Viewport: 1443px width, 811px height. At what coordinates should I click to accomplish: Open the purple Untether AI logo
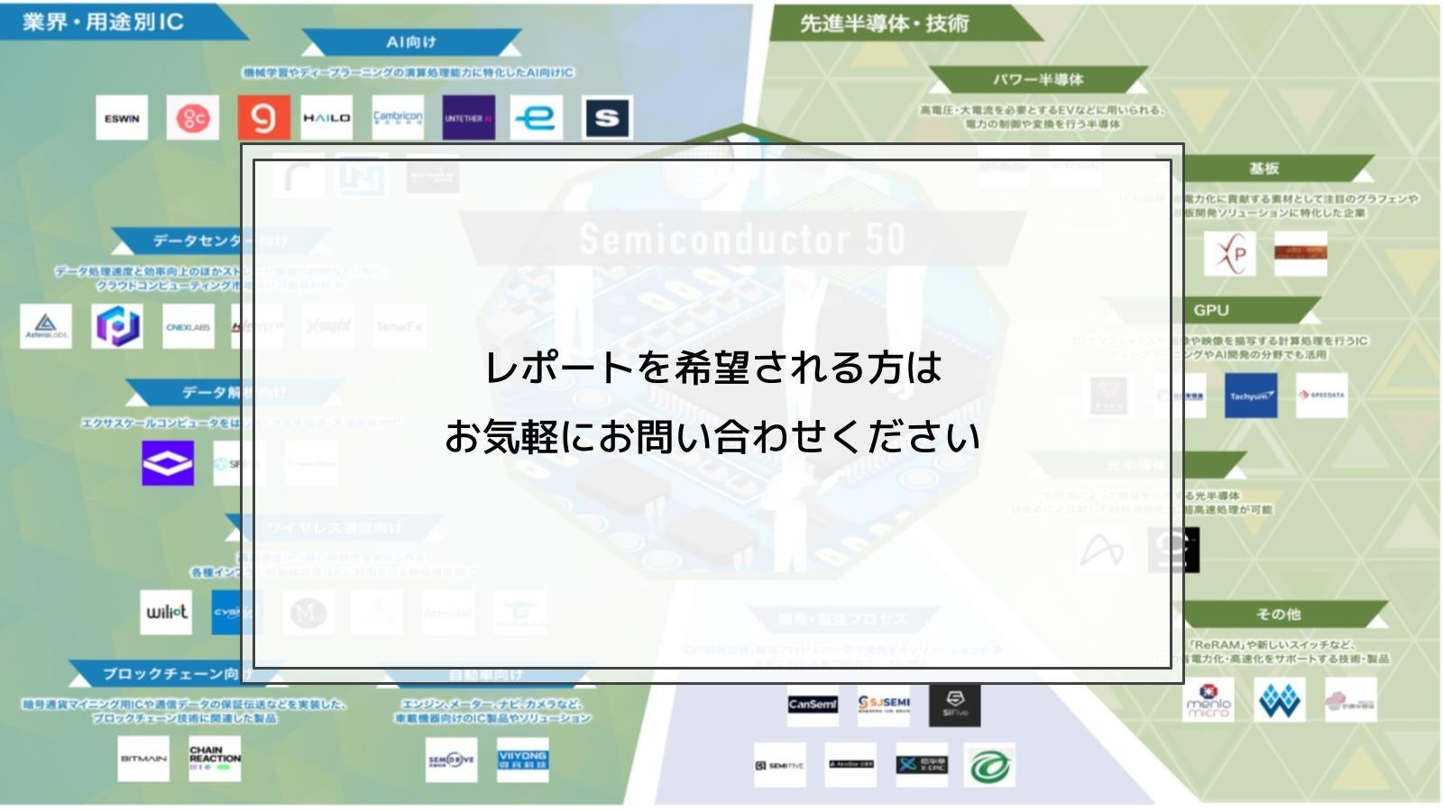pos(469,118)
